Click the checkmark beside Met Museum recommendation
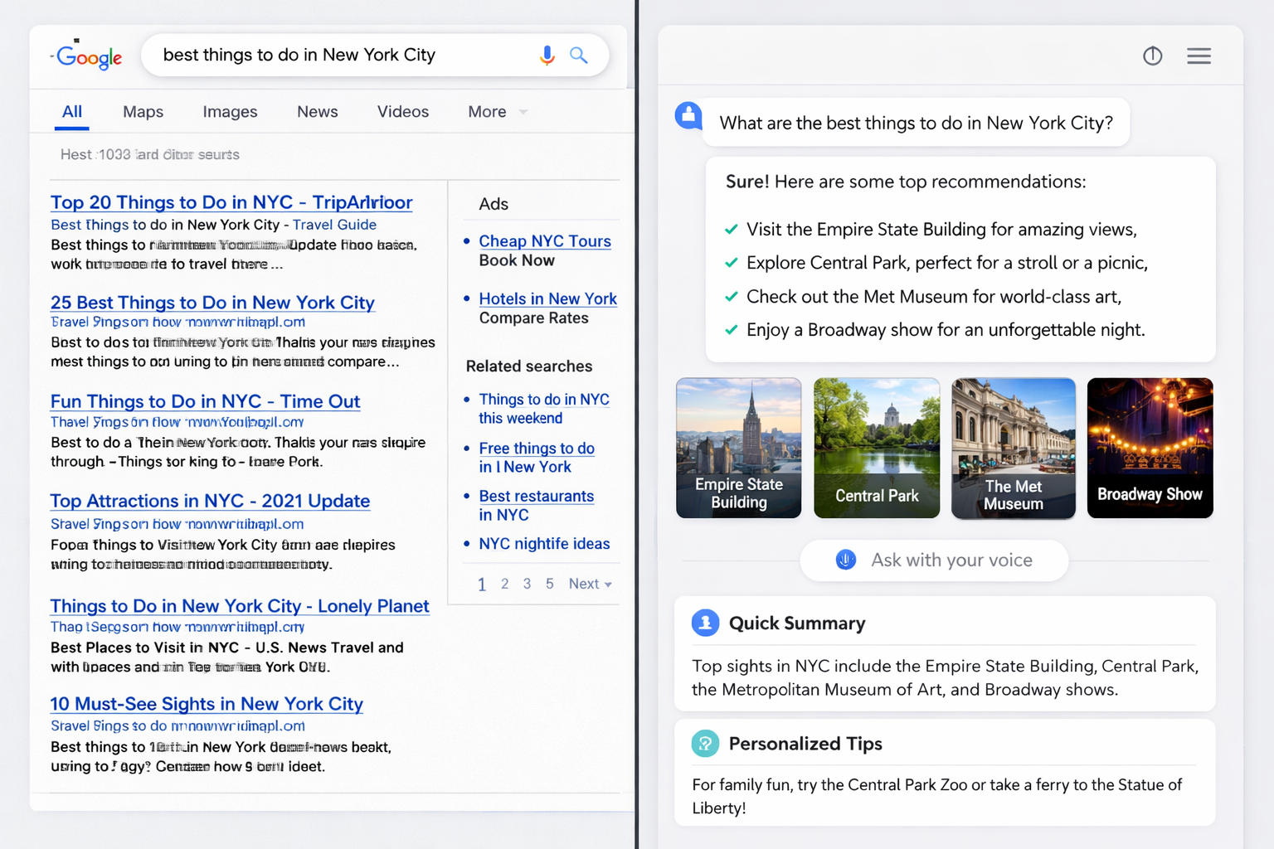 click(x=731, y=297)
